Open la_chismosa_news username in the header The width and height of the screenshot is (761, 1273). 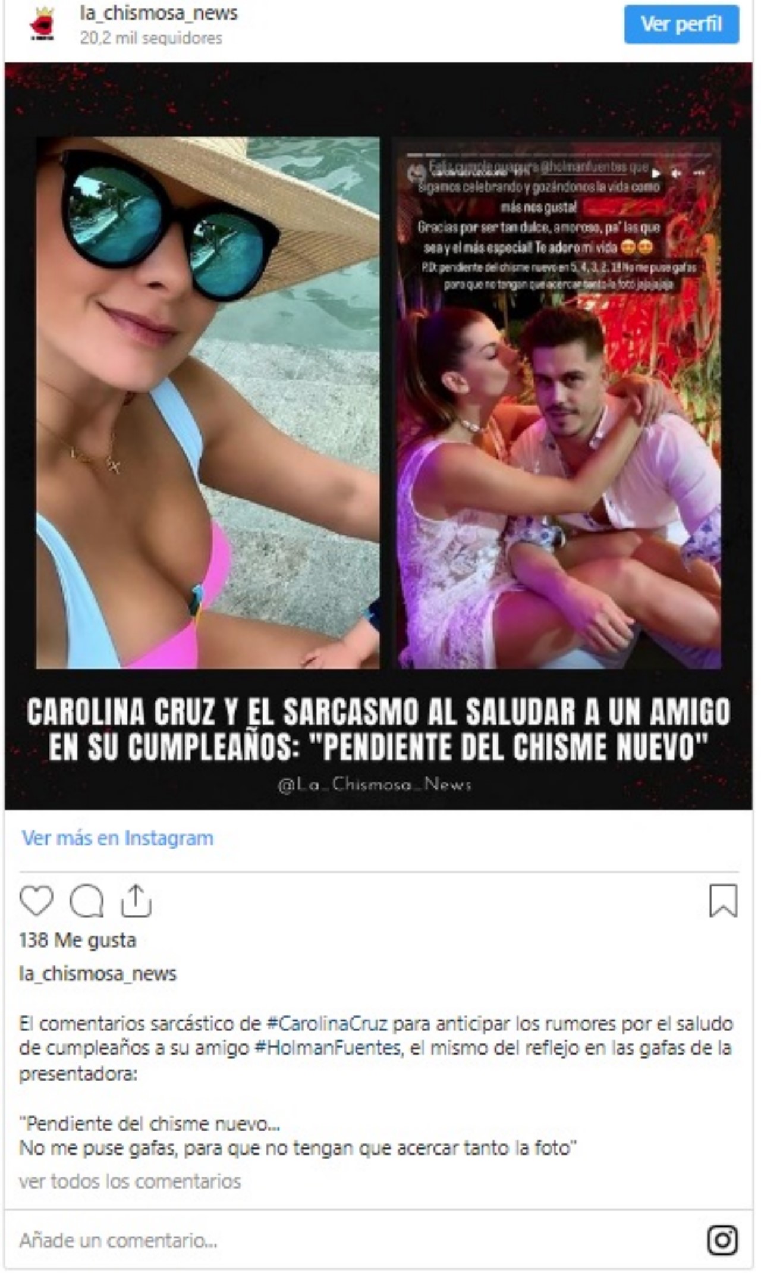(x=159, y=14)
